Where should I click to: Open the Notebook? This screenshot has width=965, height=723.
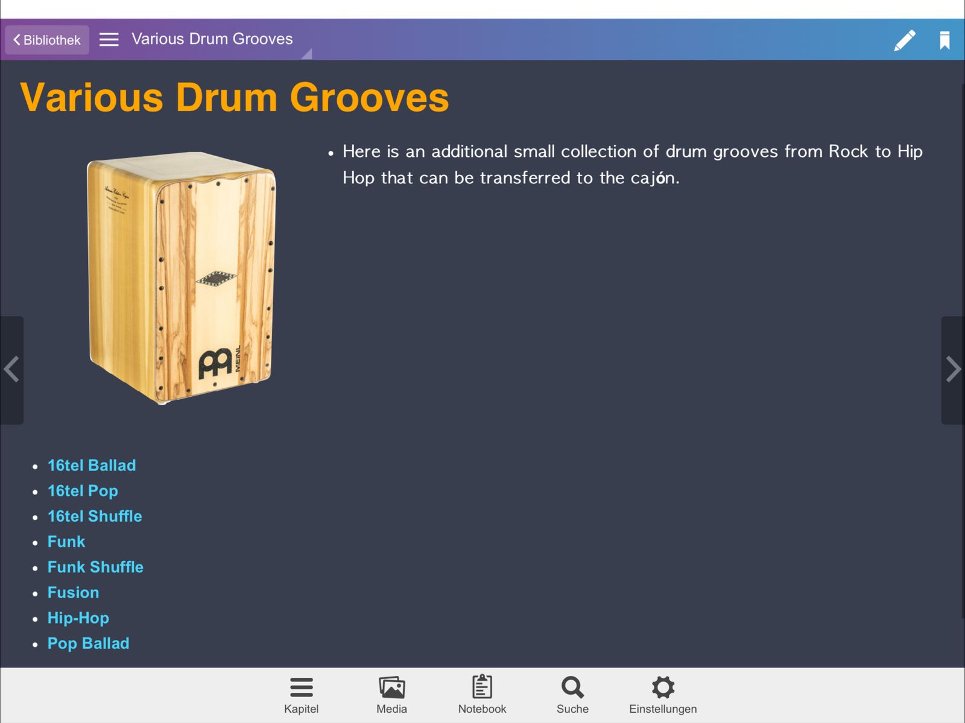pyautogui.click(x=482, y=695)
